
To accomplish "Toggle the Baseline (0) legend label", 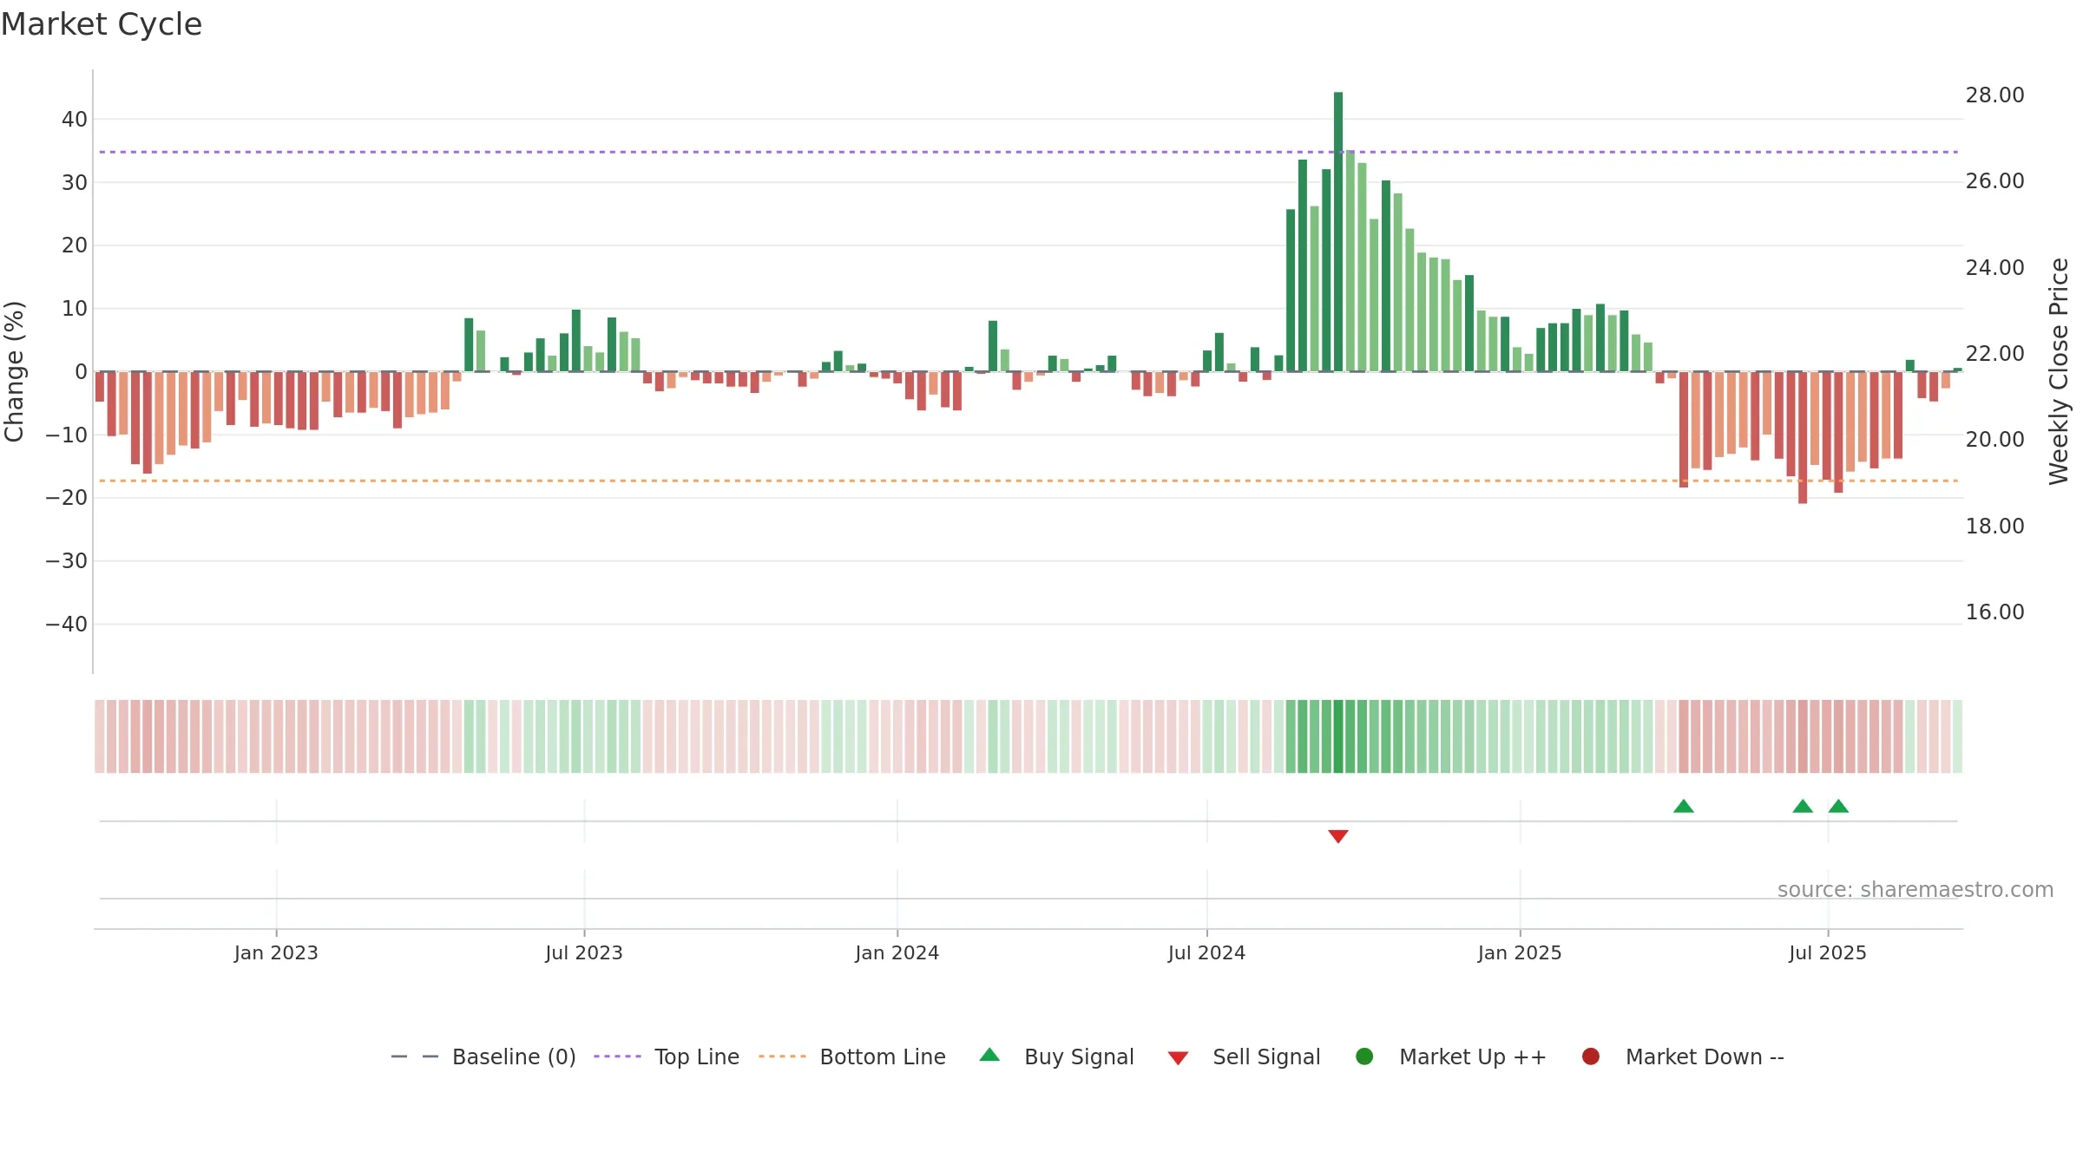I will pyautogui.click(x=514, y=1057).
